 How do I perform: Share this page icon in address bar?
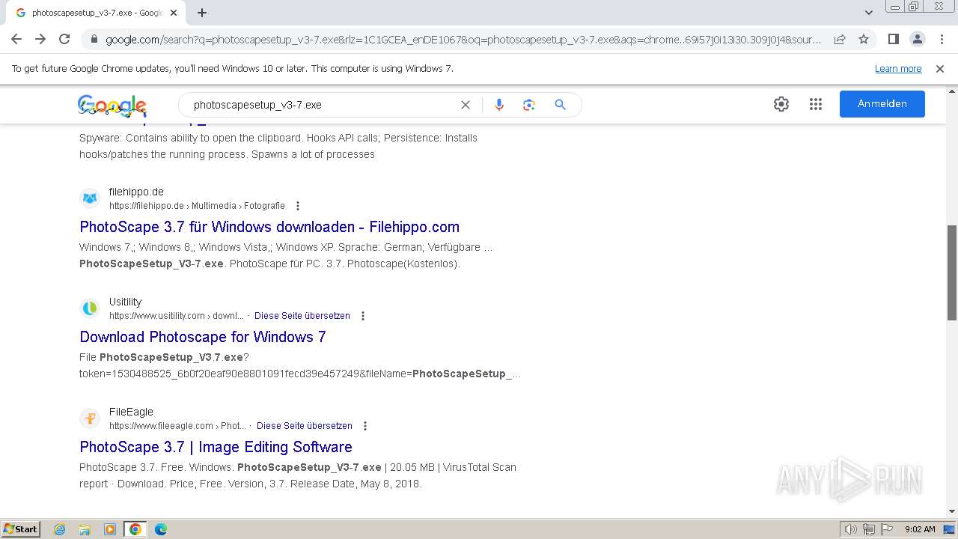[x=840, y=39]
